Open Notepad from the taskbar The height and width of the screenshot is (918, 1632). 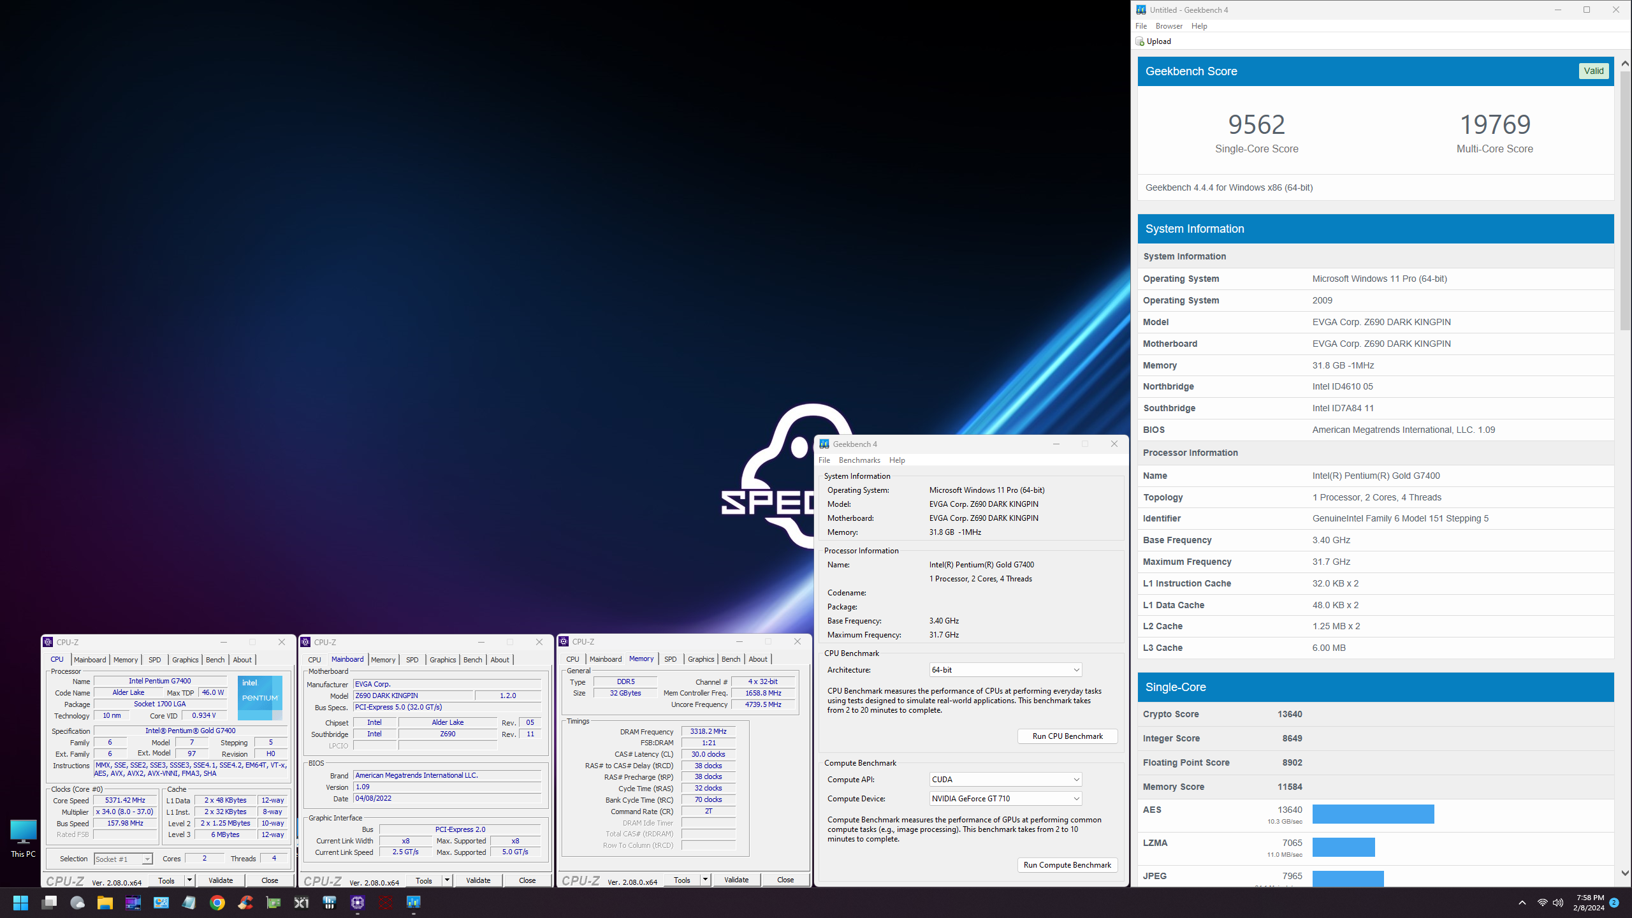coord(189,902)
